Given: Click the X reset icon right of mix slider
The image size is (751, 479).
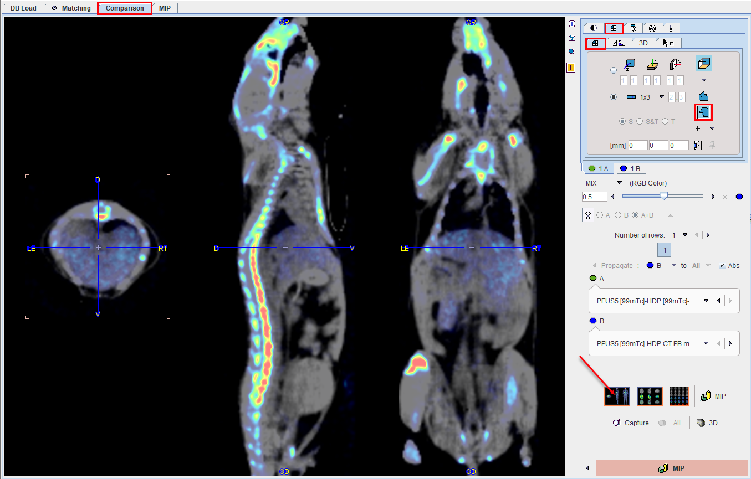Looking at the screenshot, I should 724,197.
